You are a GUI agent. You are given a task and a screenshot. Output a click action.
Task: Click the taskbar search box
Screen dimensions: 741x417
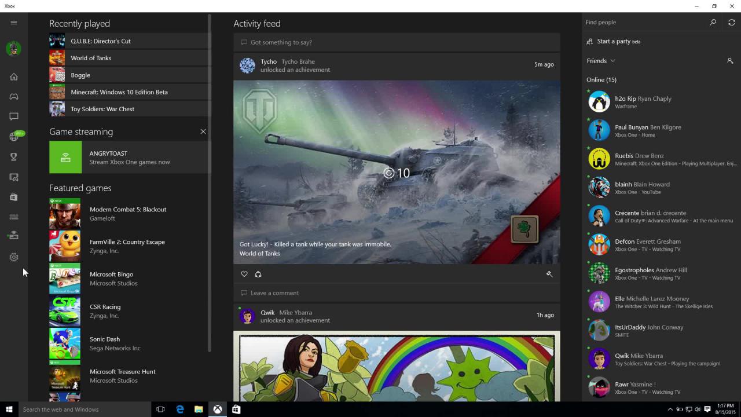pyautogui.click(x=85, y=409)
